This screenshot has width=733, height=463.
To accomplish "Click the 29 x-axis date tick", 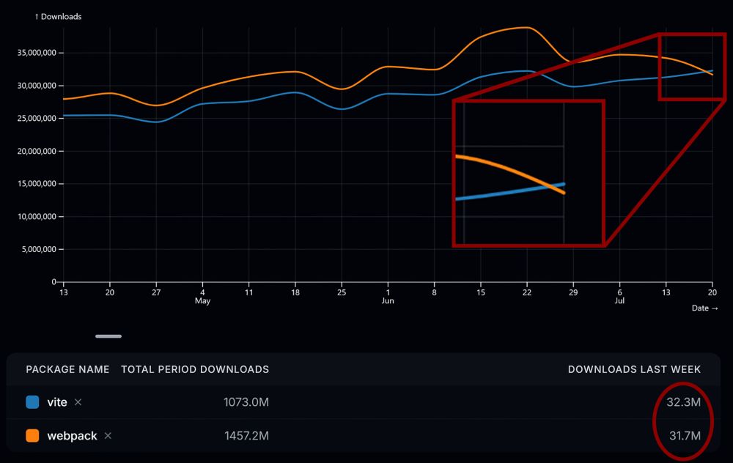I will pos(573,292).
